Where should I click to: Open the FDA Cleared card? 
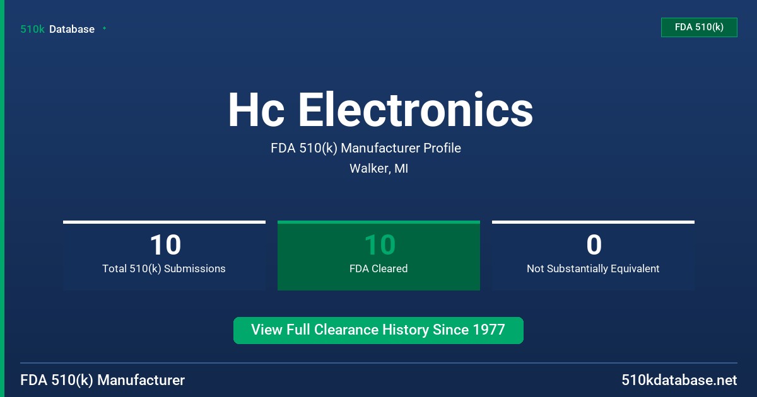[378, 255]
